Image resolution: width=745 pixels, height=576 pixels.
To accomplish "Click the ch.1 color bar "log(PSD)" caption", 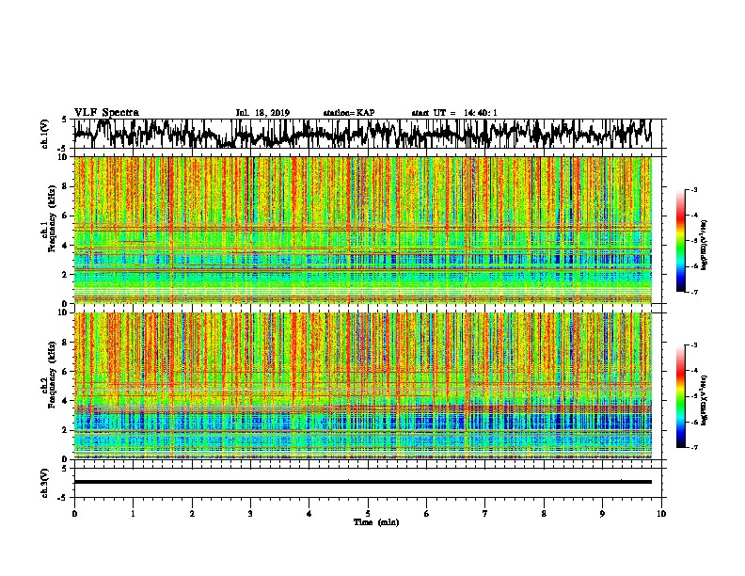I will pyautogui.click(x=705, y=246).
